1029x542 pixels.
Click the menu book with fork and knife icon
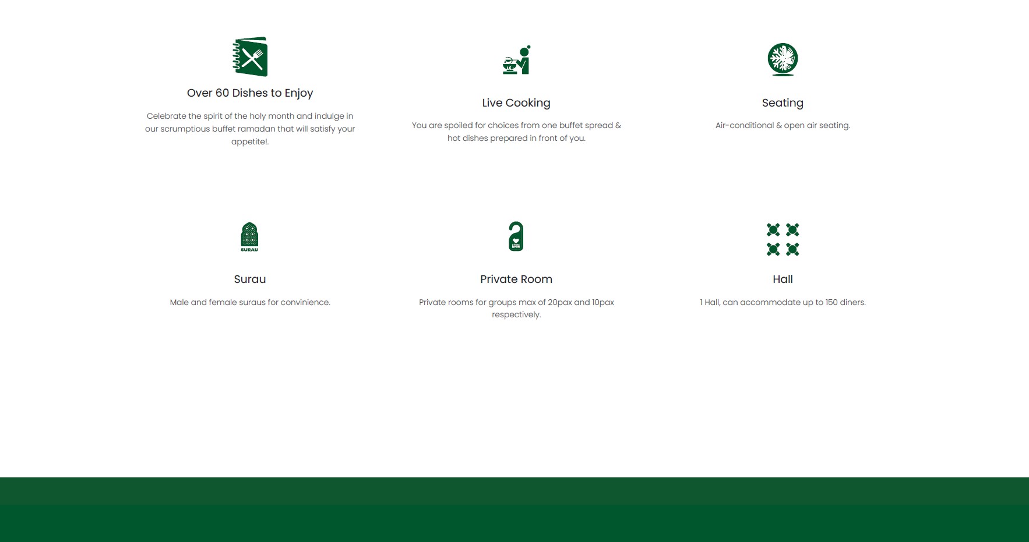[250, 57]
